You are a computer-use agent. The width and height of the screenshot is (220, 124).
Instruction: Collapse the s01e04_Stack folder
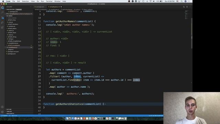click(x=12, y=33)
